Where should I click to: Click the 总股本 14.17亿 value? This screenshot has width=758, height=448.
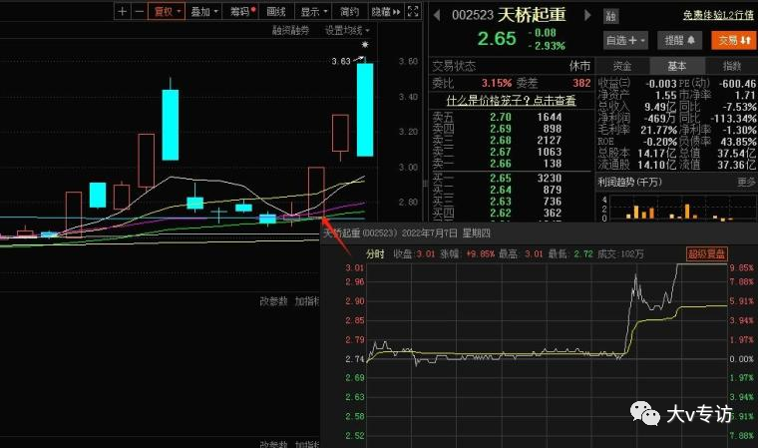coord(656,154)
